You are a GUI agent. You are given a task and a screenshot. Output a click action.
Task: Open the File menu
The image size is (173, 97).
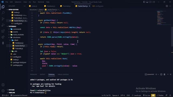[x=6, y=2]
